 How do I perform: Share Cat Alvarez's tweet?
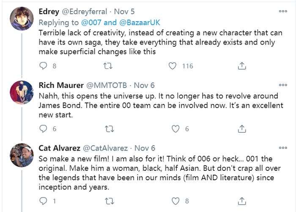click(242, 201)
